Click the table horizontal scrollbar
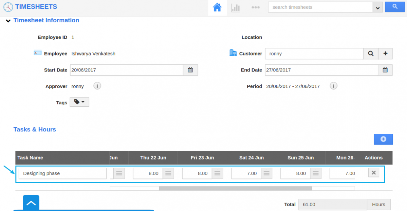This screenshot has height=211, width=407. pyautogui.click(x=235, y=188)
